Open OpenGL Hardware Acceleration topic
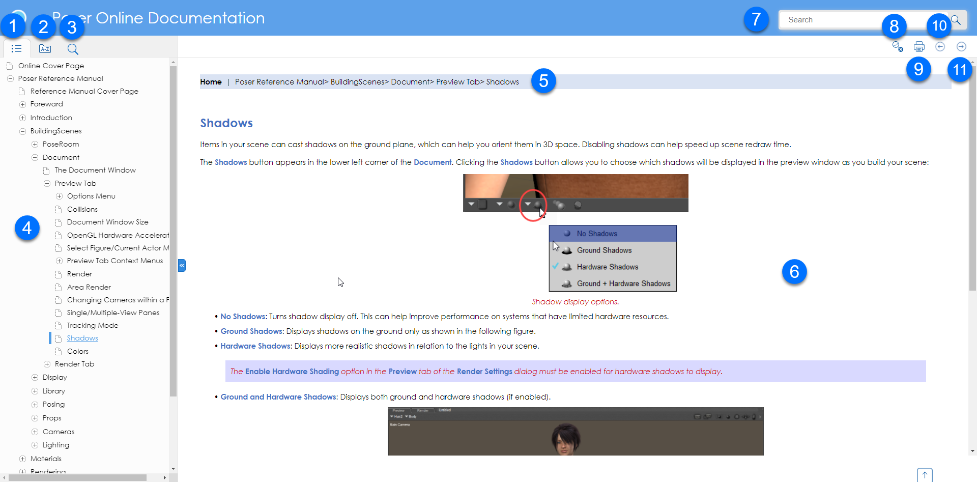 click(x=118, y=235)
